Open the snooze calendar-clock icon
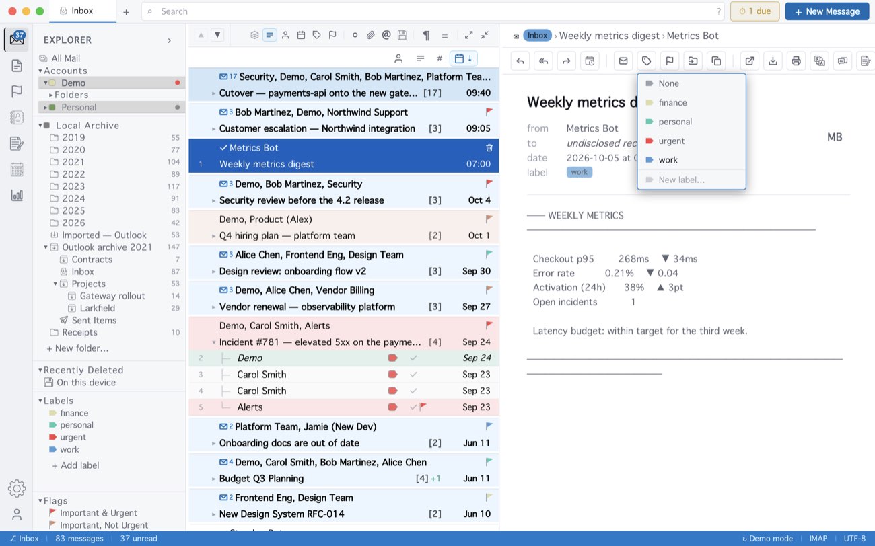This screenshot has width=875, height=546. click(589, 61)
